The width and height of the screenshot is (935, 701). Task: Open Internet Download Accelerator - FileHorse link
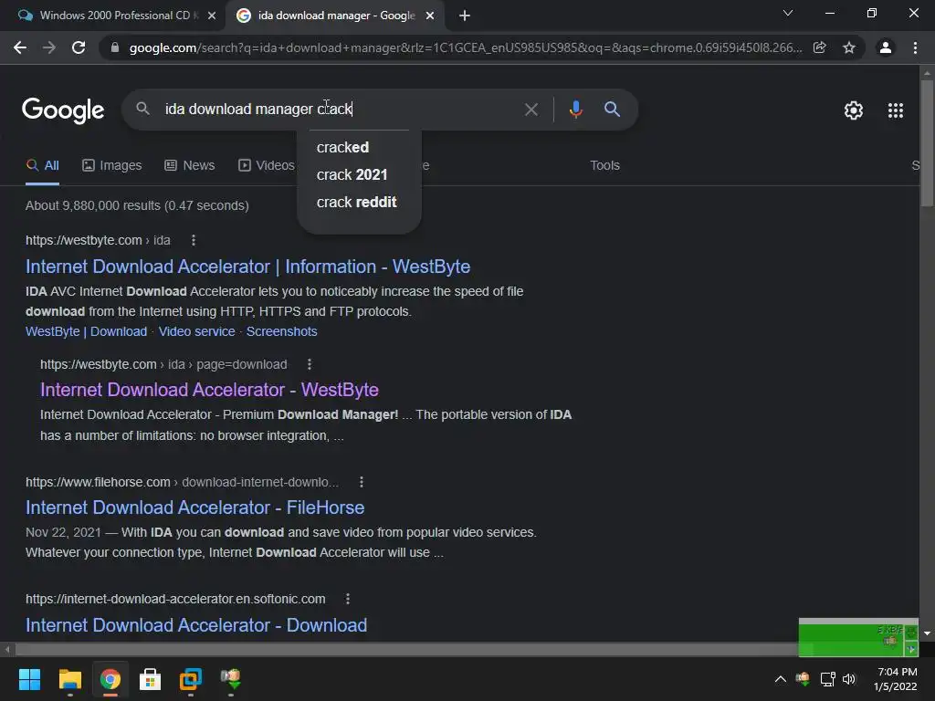click(x=195, y=507)
